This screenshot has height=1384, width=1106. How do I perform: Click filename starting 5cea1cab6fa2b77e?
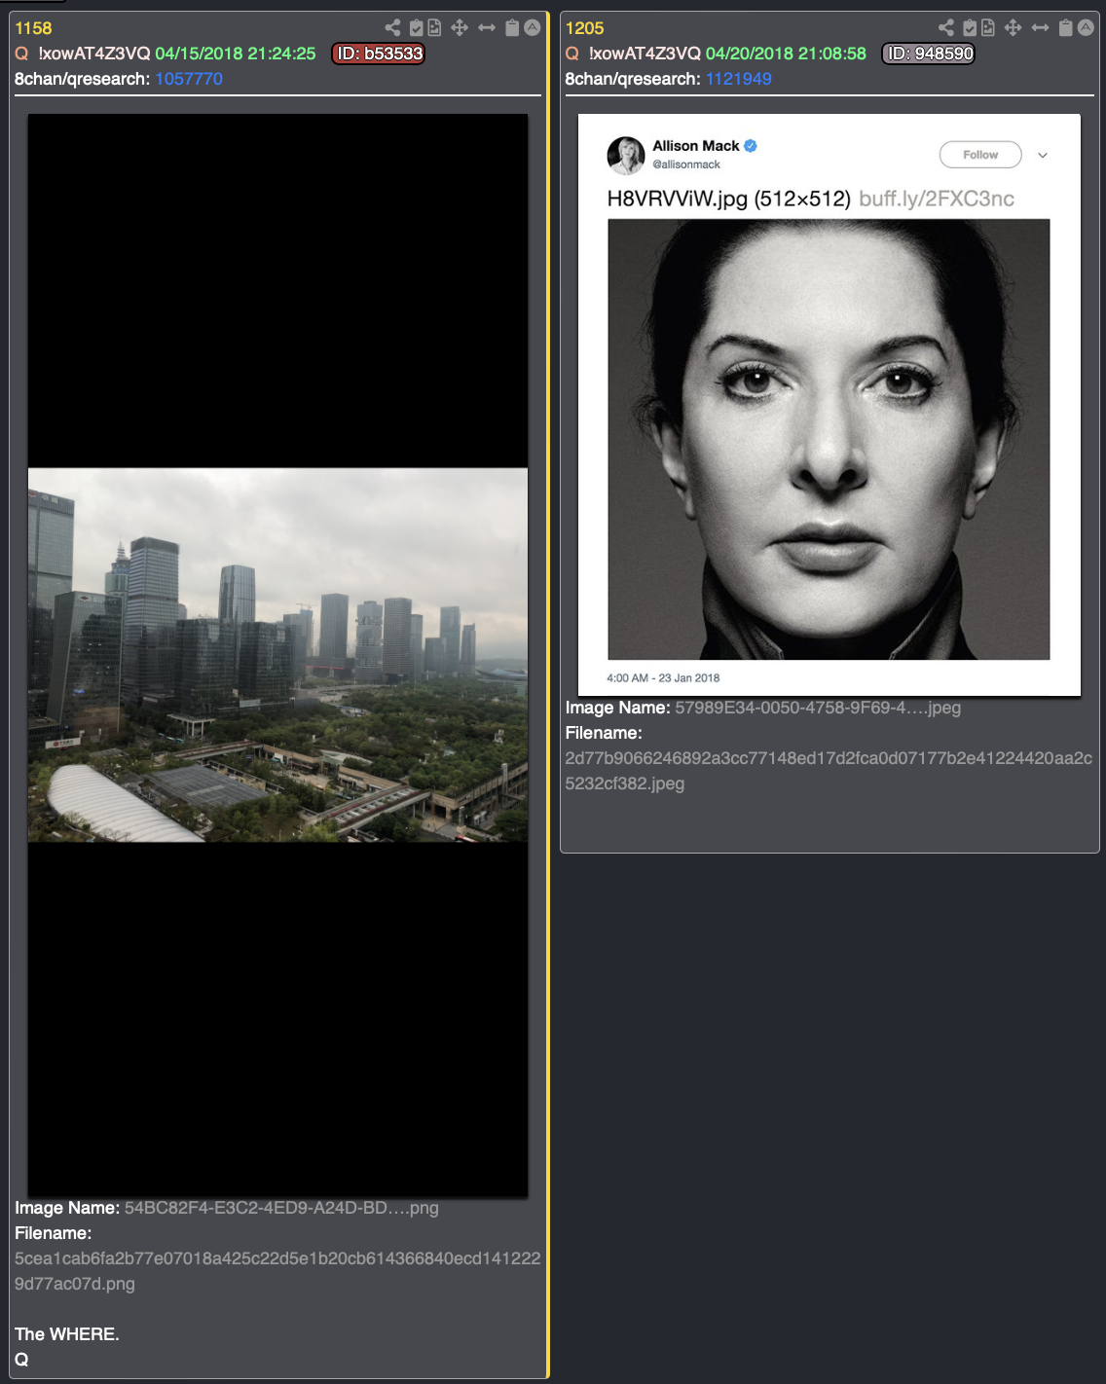point(277,1271)
